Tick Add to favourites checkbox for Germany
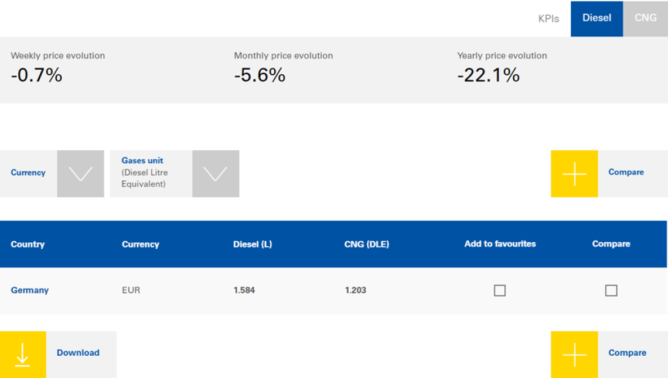 click(500, 290)
